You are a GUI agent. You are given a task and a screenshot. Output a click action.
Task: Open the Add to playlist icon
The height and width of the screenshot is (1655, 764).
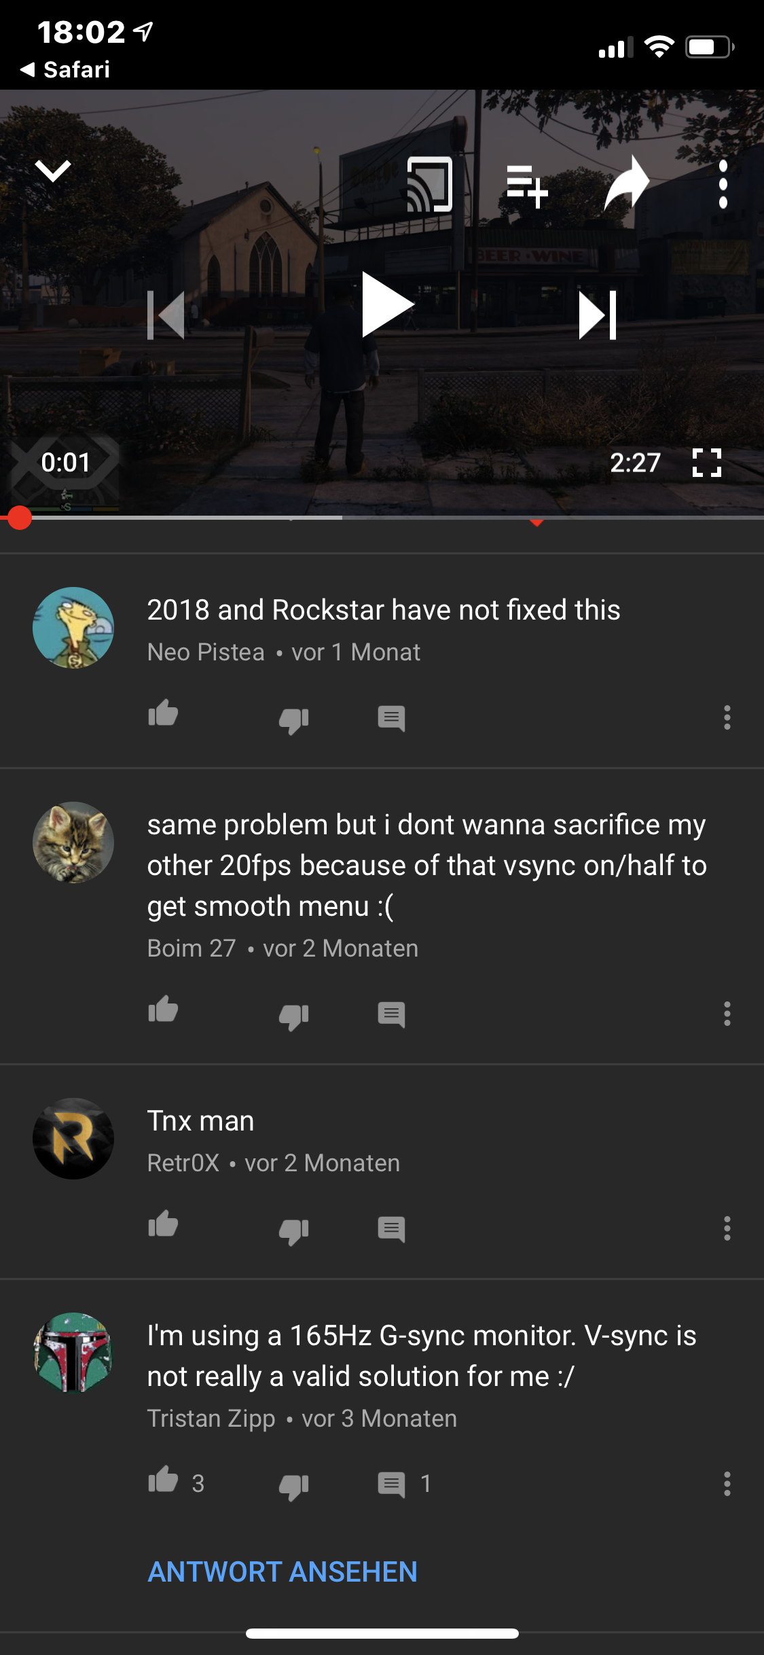point(527,185)
